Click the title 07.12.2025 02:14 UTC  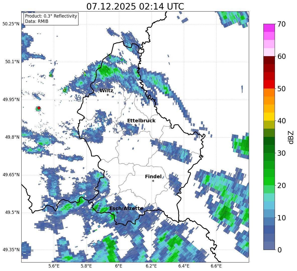(135, 7)
